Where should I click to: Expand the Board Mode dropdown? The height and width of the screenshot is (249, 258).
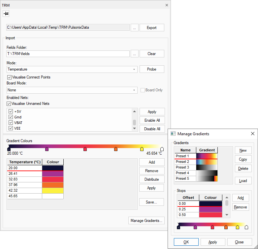(72, 90)
